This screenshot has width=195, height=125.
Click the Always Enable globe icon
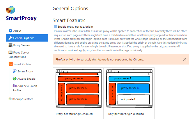[x=15, y=78]
